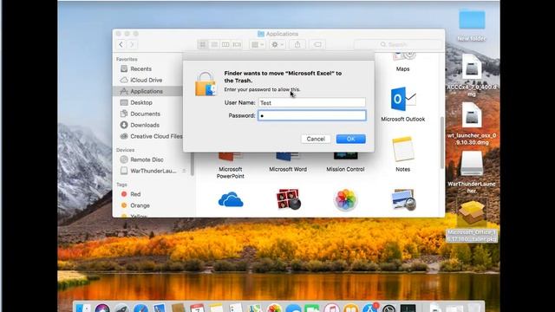Viewport: 555px width, 312px height.
Task: Select the Photos app icon in Finder
Action: tap(345, 200)
